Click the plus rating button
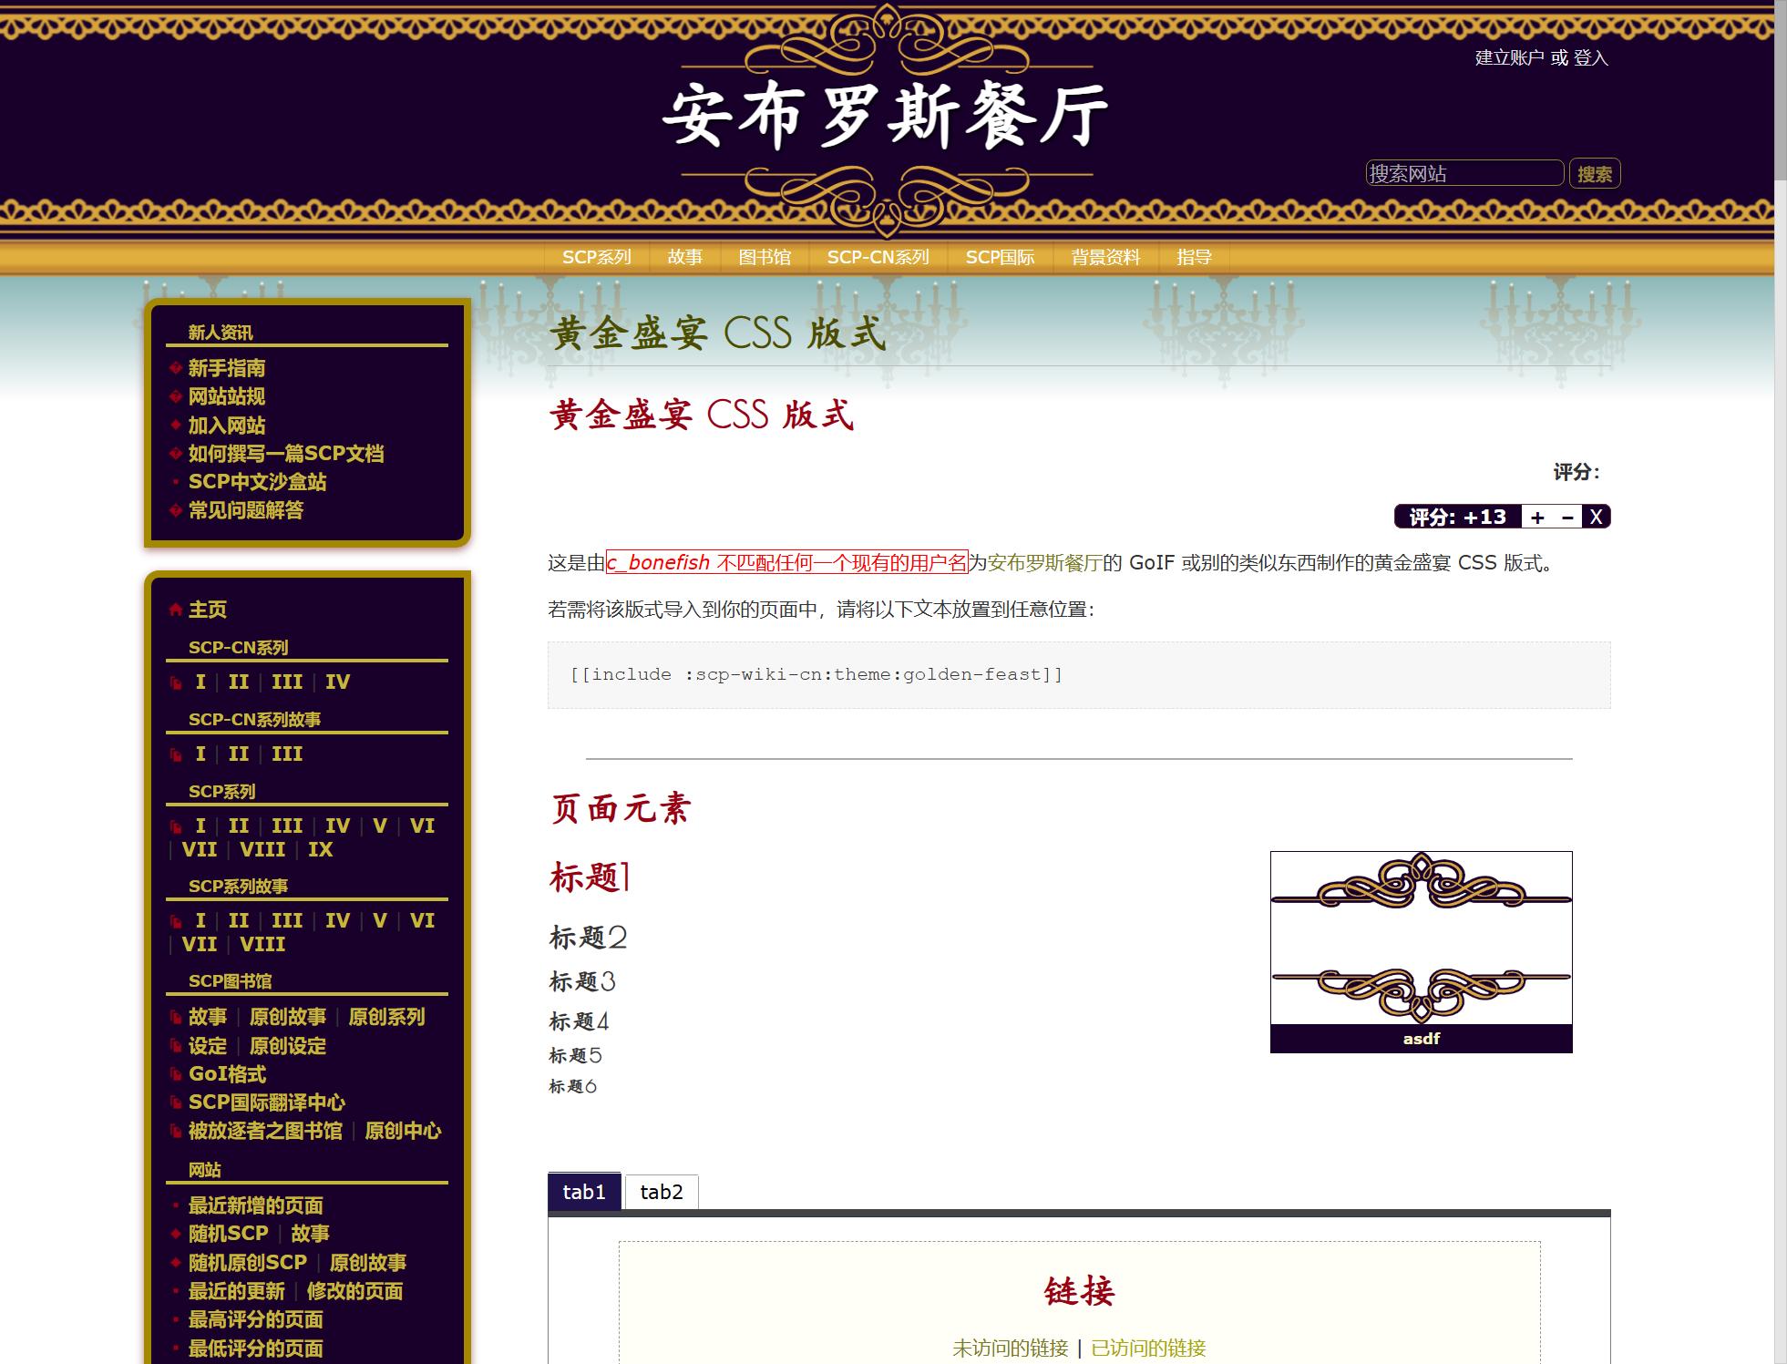This screenshot has height=1364, width=1787. (1537, 518)
